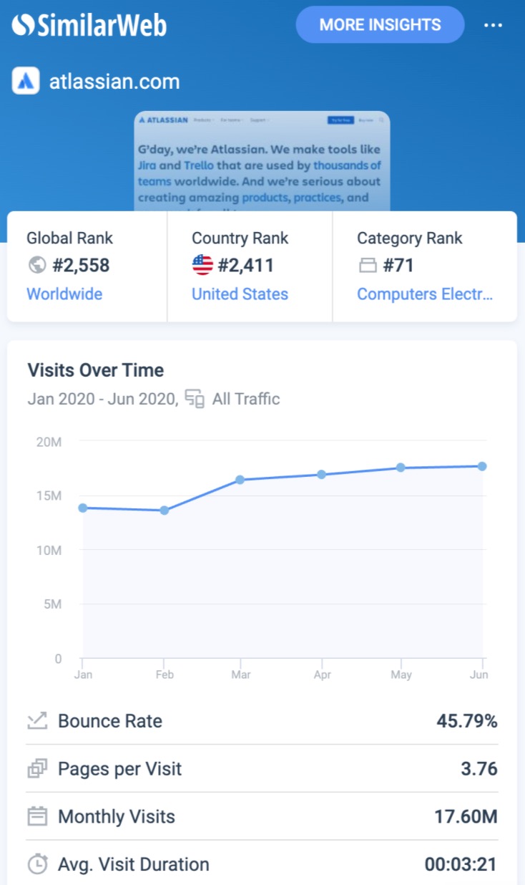The height and width of the screenshot is (885, 525).
Task: Click the 20M y-axis label
Action: pos(49,442)
